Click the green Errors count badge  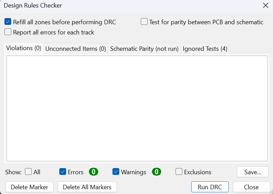click(93, 172)
